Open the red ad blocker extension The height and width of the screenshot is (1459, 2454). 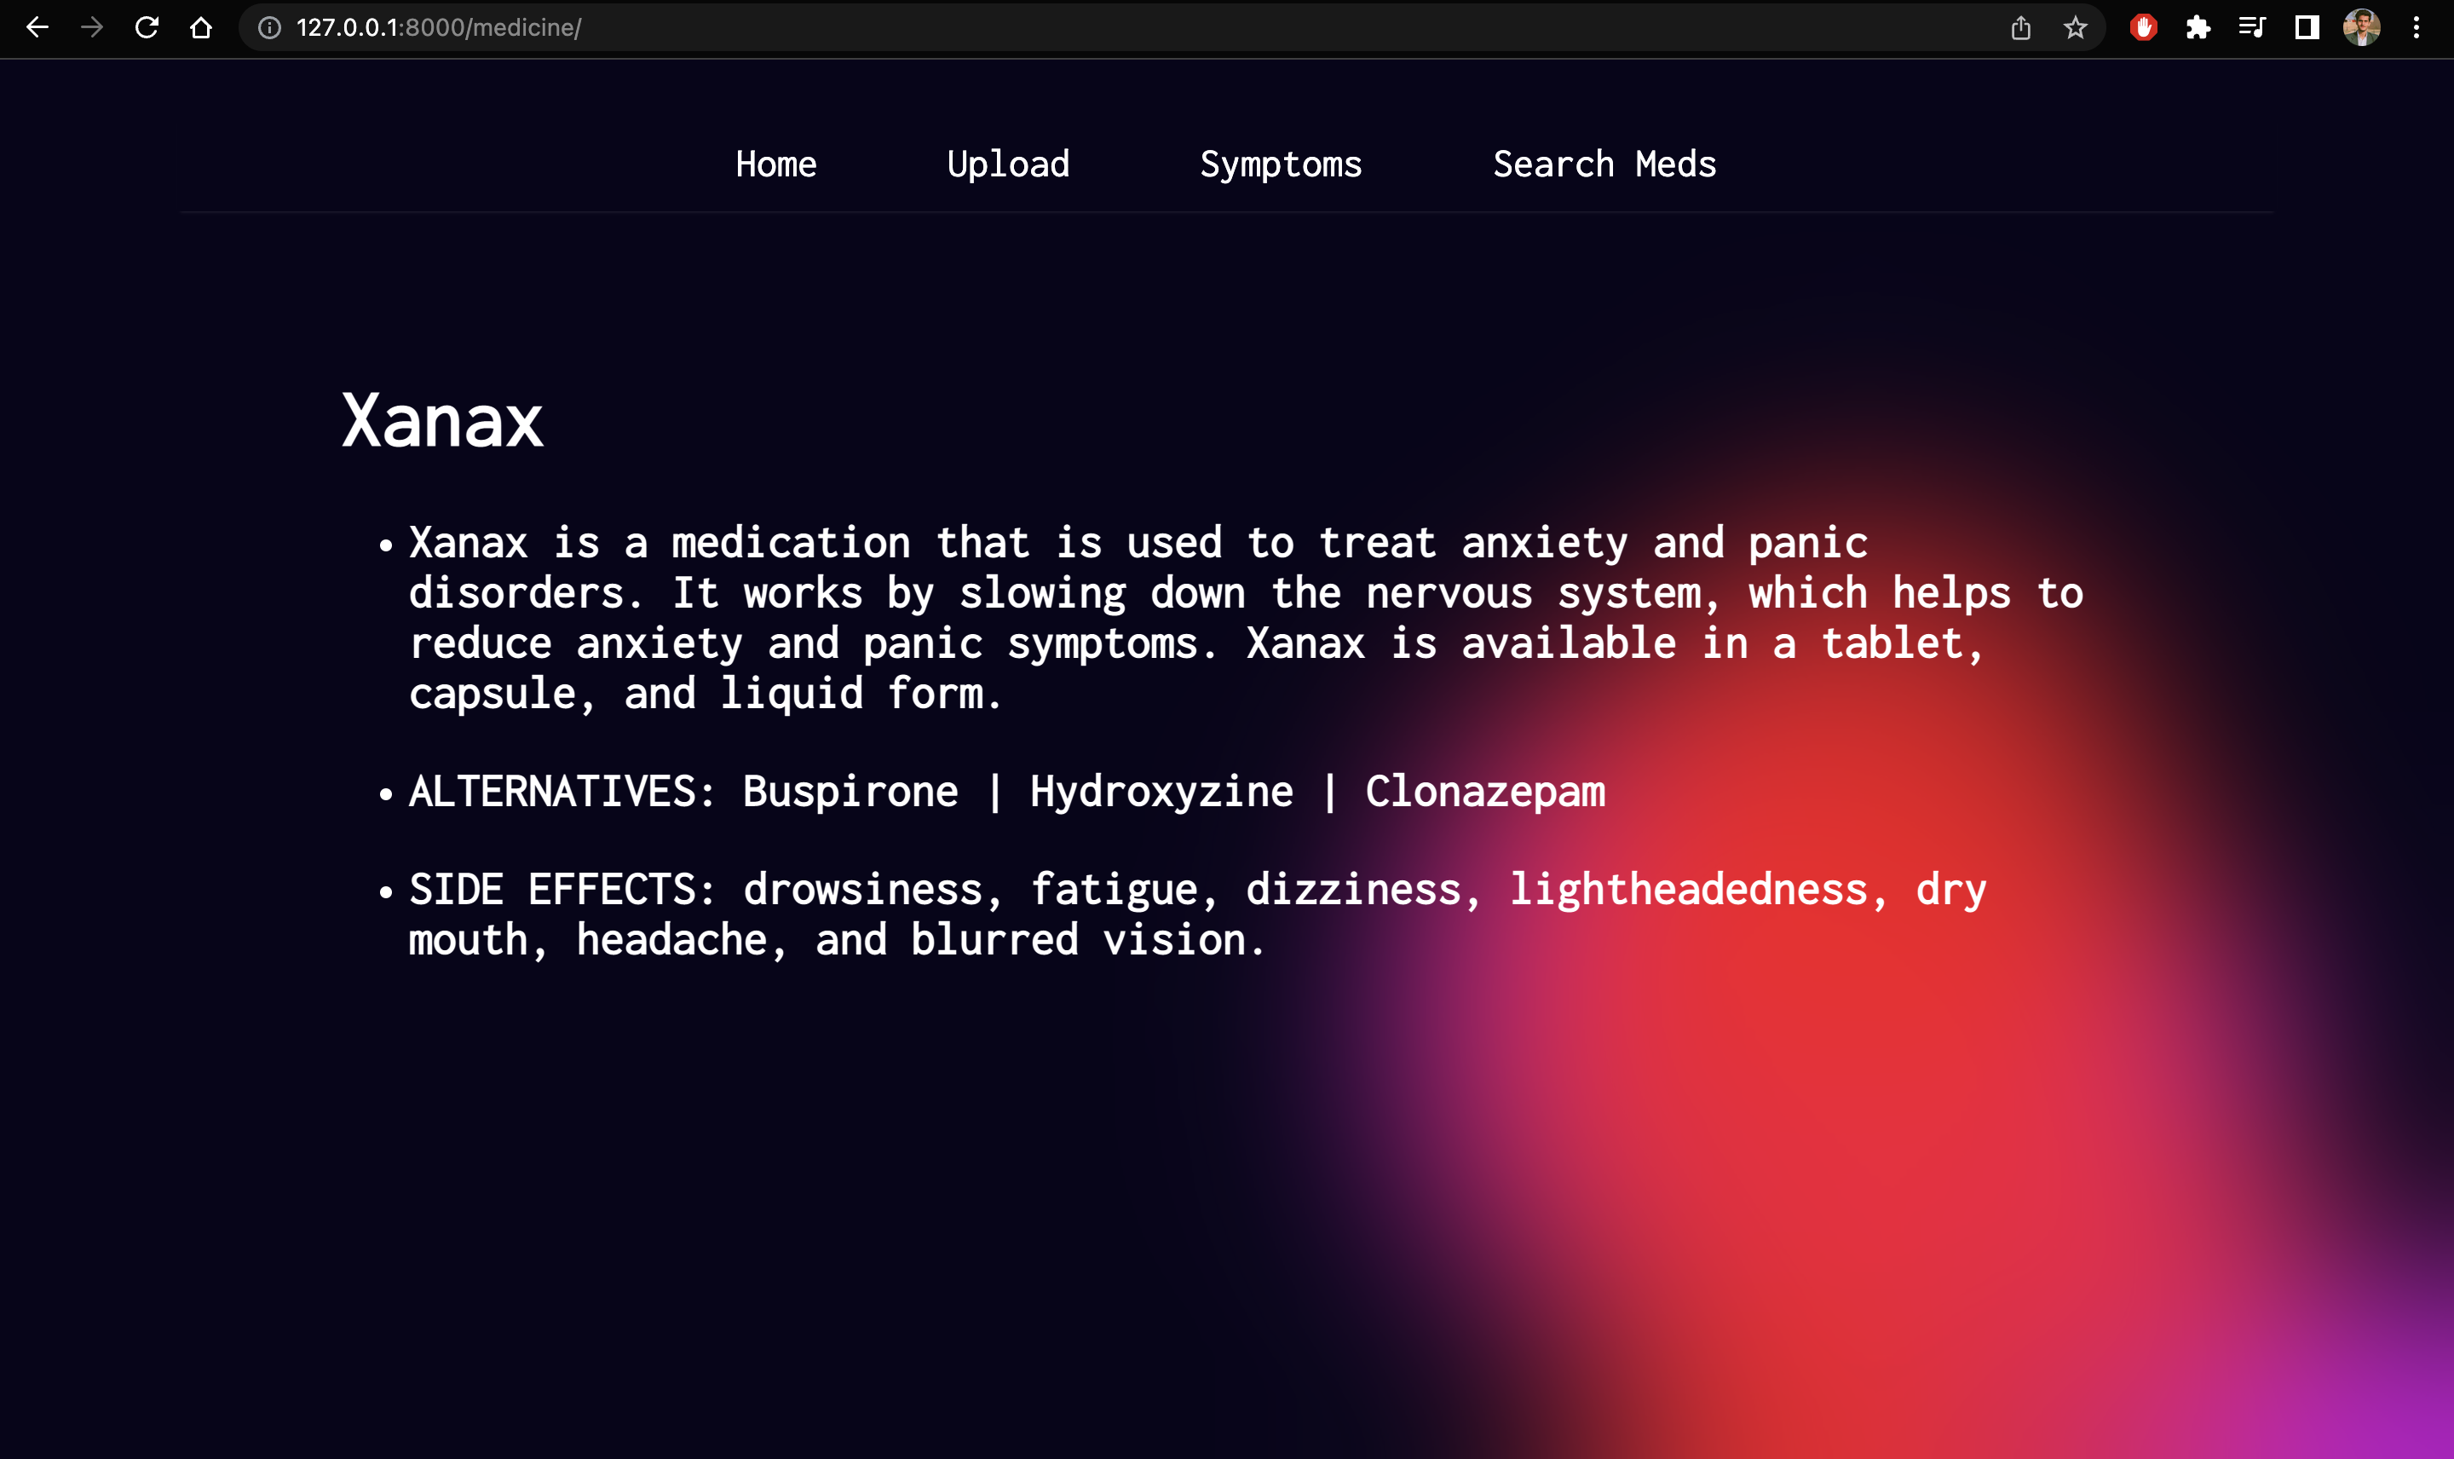click(x=2144, y=27)
